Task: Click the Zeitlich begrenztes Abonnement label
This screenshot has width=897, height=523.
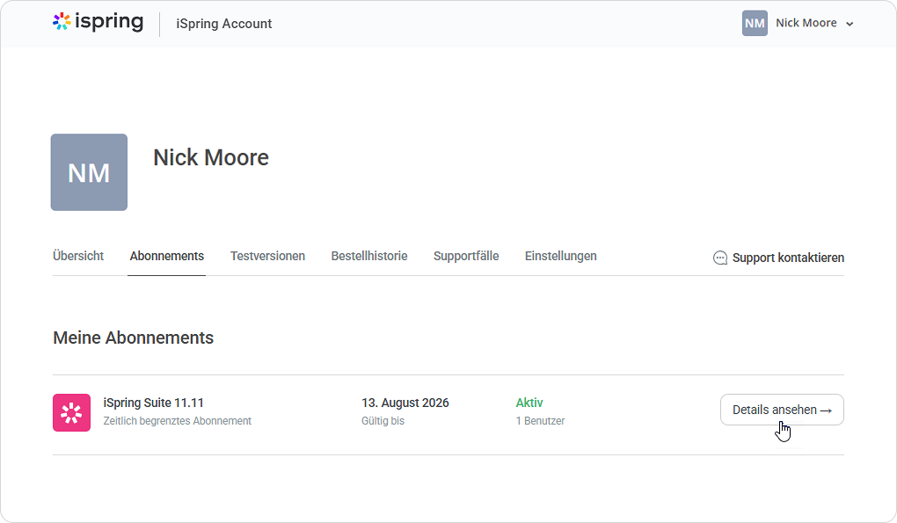Action: point(178,421)
